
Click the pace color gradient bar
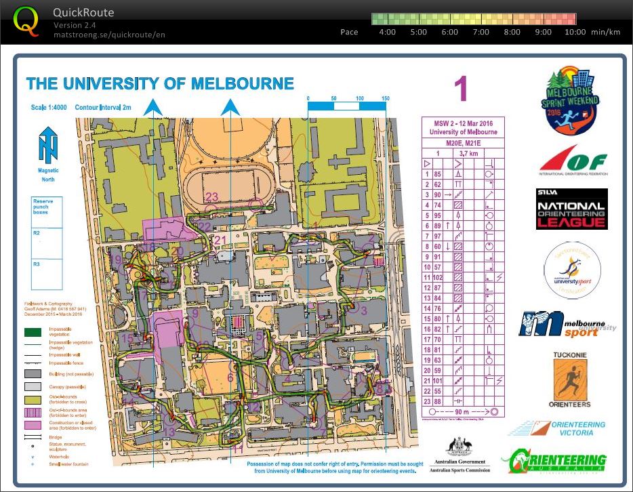[x=474, y=19]
